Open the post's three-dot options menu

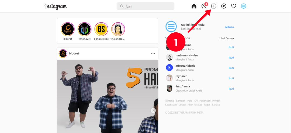click(153, 53)
